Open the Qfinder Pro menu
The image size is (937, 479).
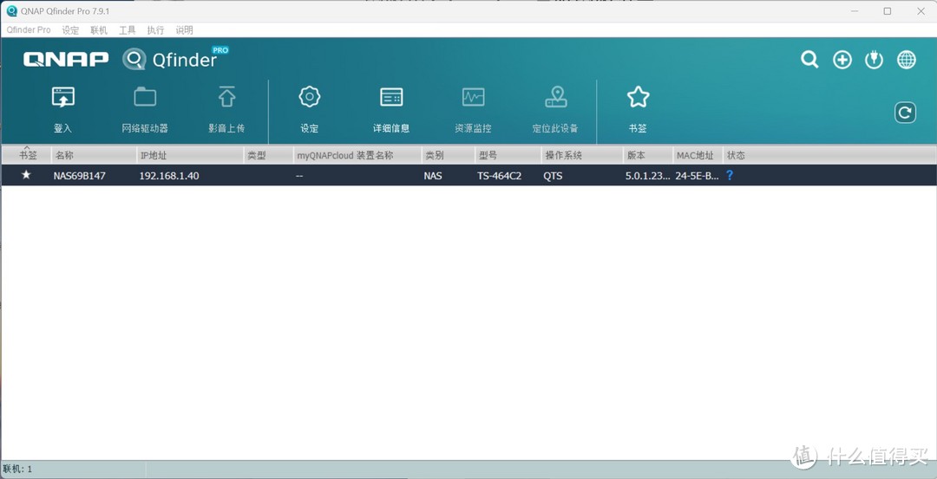[28, 29]
